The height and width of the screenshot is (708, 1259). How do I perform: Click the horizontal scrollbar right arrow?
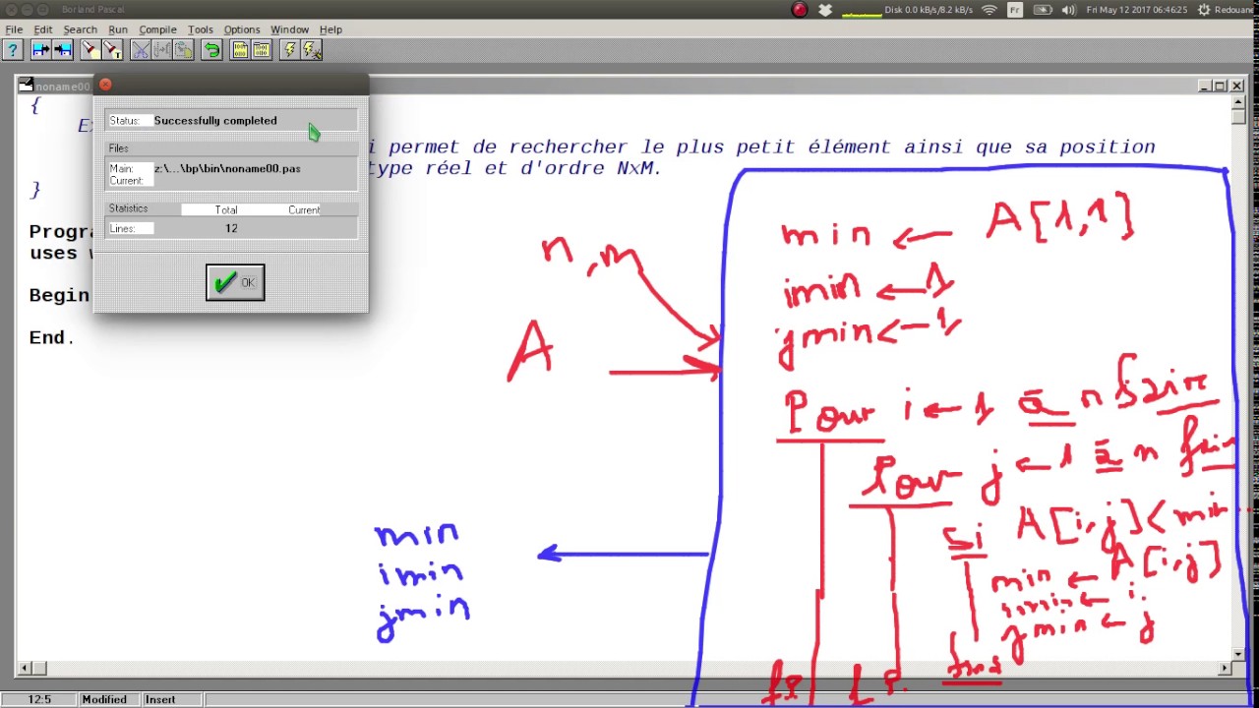pyautogui.click(x=1225, y=669)
